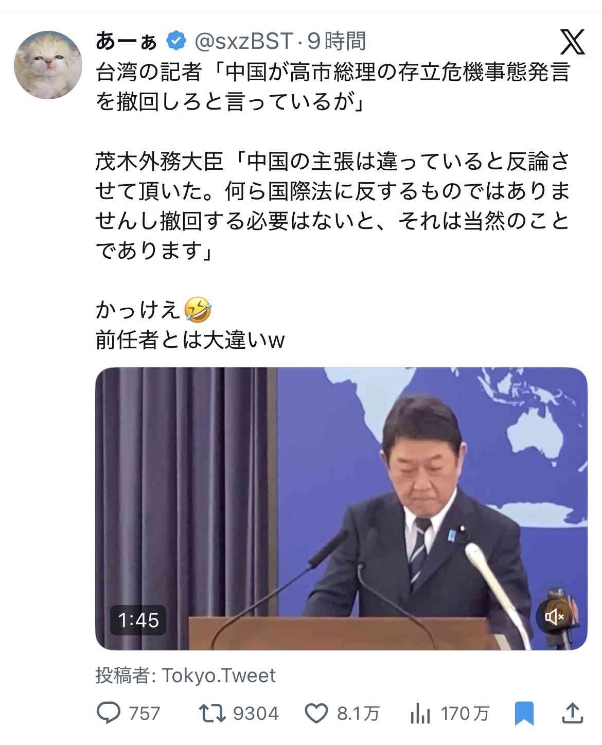Unmute the video with speaker icon
This screenshot has width=602, height=745.
555,616
